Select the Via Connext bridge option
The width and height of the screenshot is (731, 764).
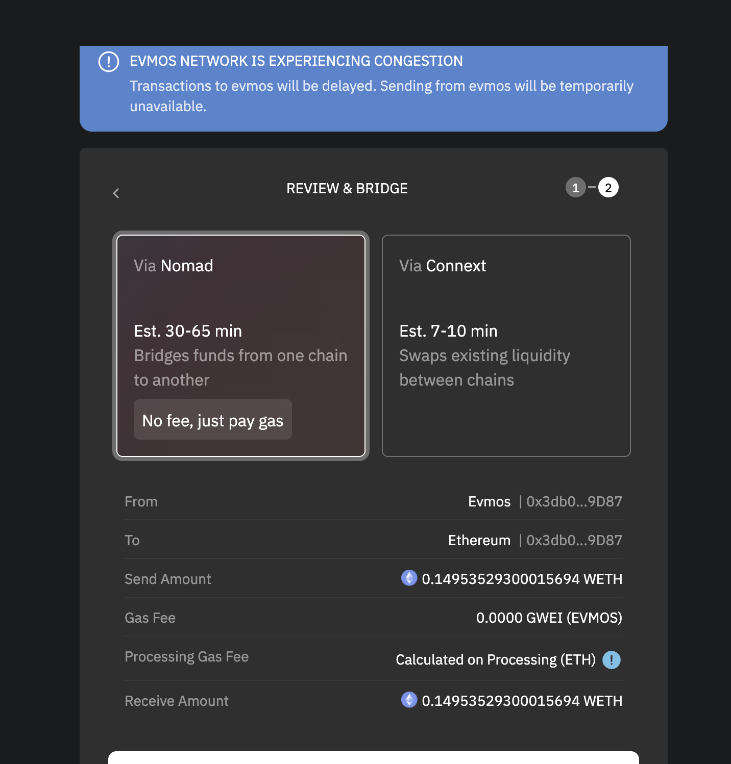pos(506,346)
